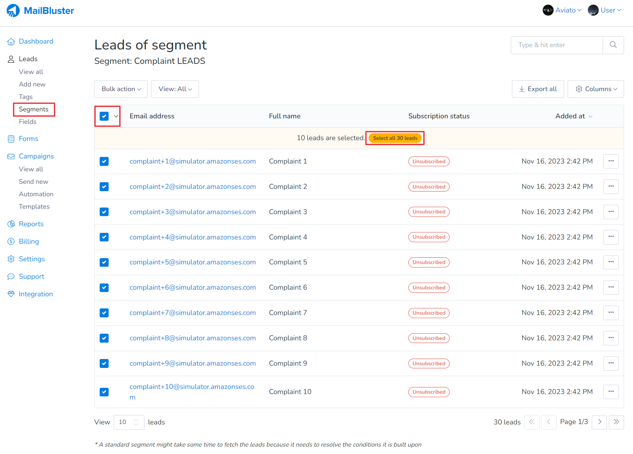Uncheck the complaint+3 lead checkbox

pyautogui.click(x=104, y=212)
